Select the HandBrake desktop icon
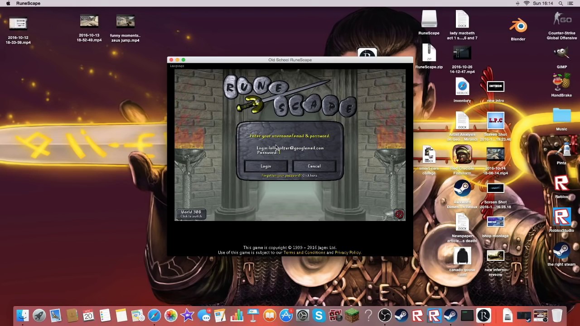Viewport: 580px width, 326px height. [x=561, y=86]
